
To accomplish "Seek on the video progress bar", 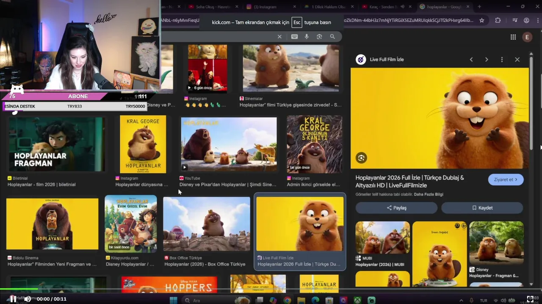I will tap(271, 289).
